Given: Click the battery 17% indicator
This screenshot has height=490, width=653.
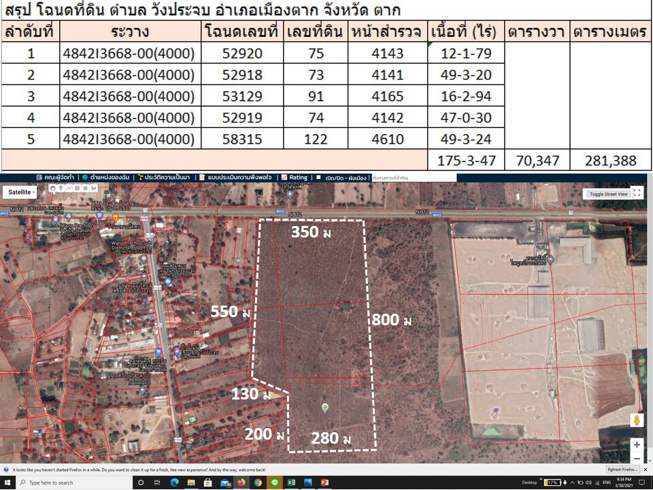Looking at the screenshot, I should (x=552, y=483).
